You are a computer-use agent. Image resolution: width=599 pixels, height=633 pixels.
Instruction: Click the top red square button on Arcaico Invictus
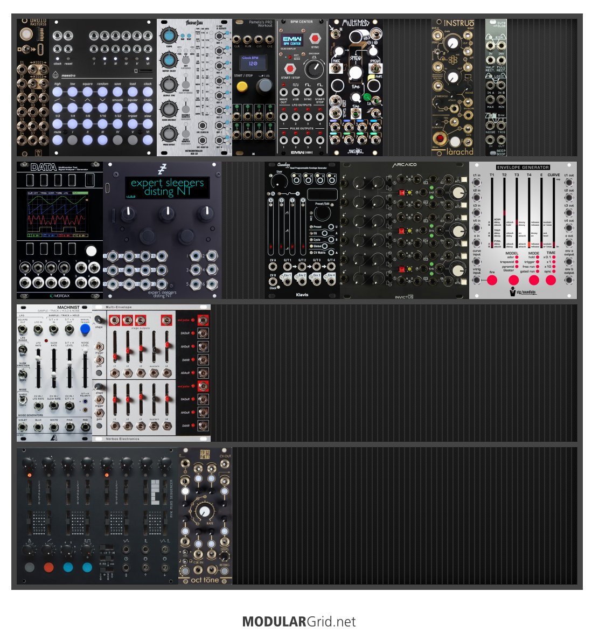(x=402, y=192)
